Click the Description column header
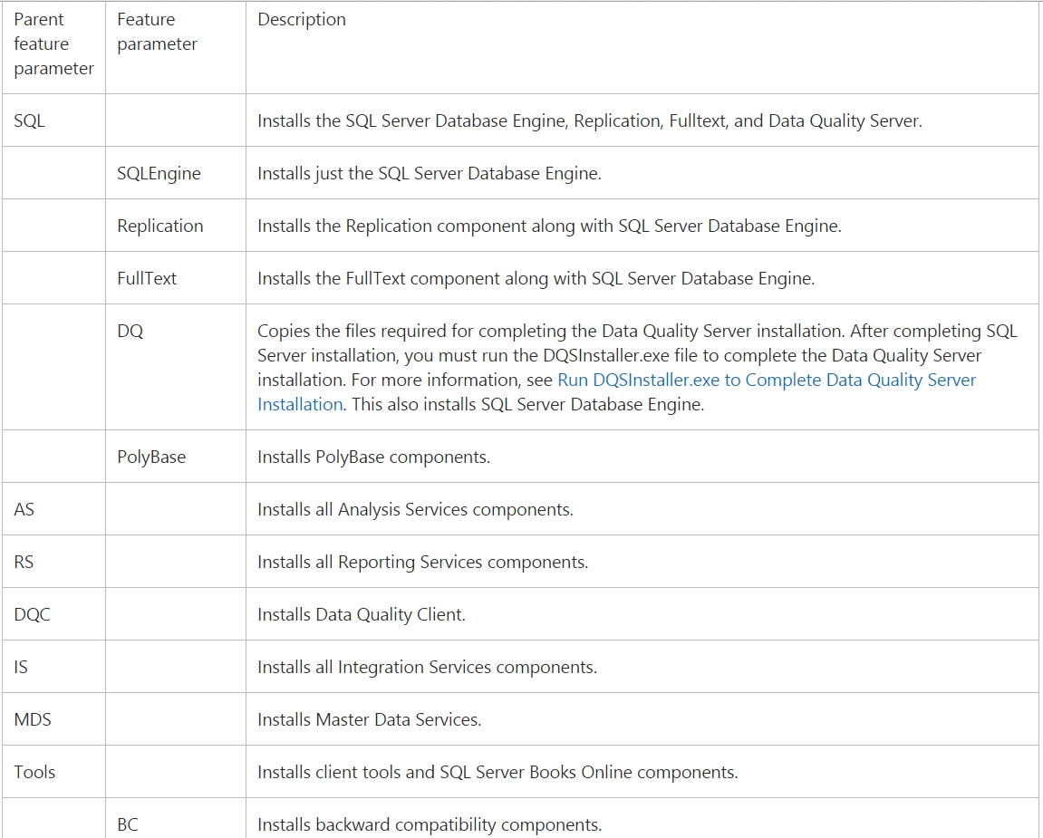Viewport: 1043px width, 838px height. click(x=302, y=19)
